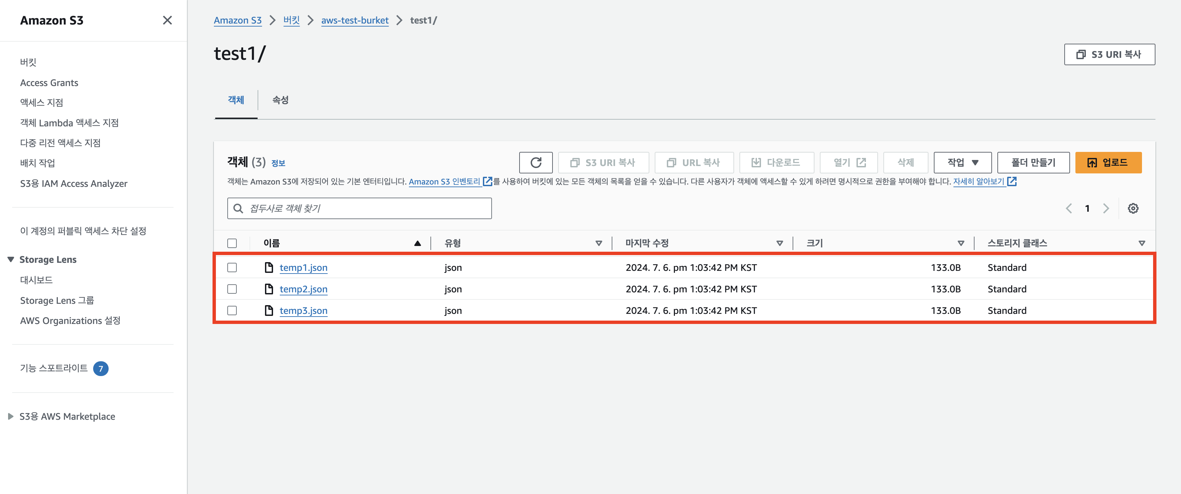Open the temp3.json file link

point(303,311)
